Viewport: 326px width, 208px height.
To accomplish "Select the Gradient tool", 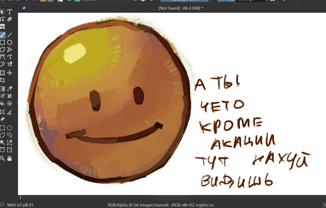I will 2,89.
